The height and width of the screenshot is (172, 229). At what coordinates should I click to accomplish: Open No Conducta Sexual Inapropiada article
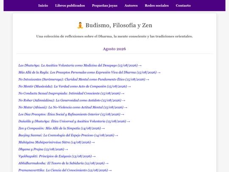click(x=71, y=93)
